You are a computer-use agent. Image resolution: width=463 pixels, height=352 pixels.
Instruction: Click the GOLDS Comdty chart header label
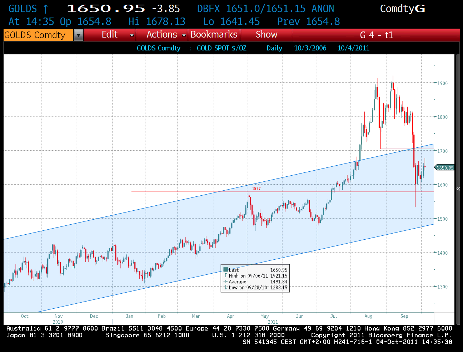[159, 48]
